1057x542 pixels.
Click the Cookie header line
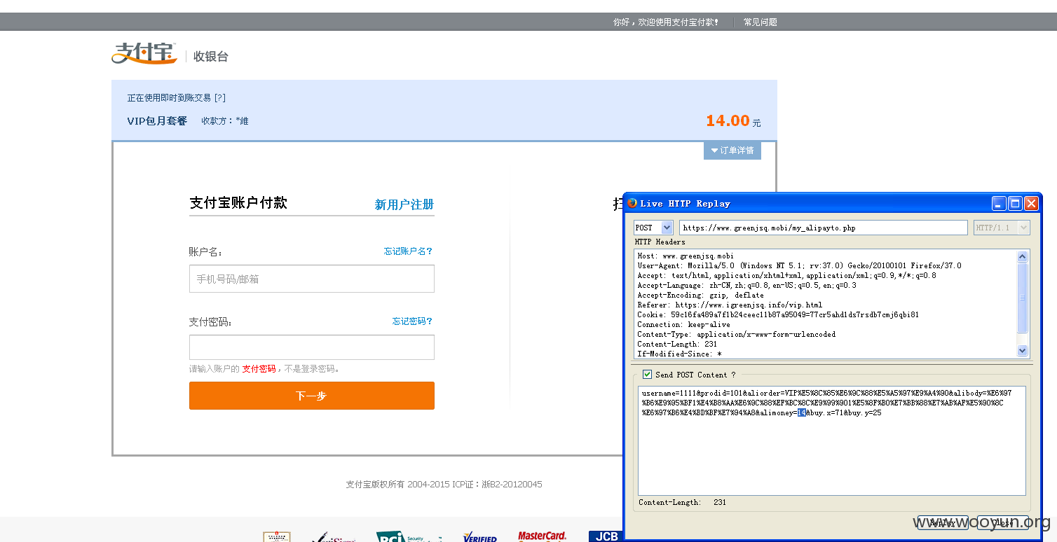pyautogui.click(x=778, y=315)
